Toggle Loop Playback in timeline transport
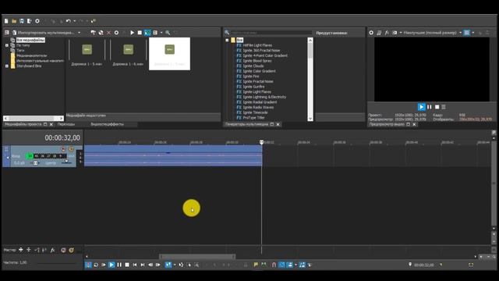This screenshot has width=499, height=281. pyautogui.click(x=96, y=265)
